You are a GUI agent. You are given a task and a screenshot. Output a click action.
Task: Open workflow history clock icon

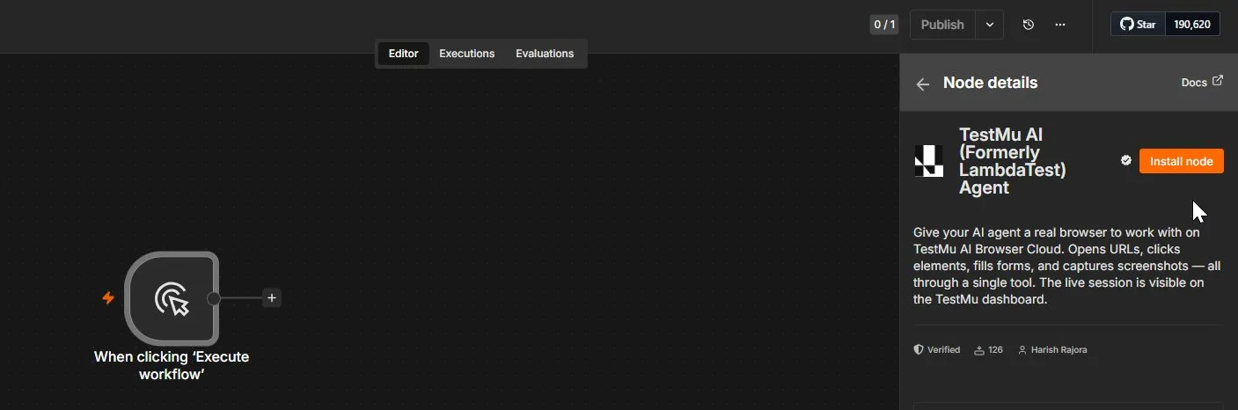(x=1029, y=25)
